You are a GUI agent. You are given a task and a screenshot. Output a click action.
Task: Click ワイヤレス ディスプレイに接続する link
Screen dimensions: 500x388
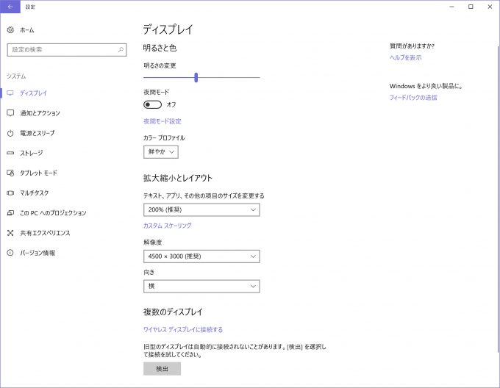click(x=183, y=329)
